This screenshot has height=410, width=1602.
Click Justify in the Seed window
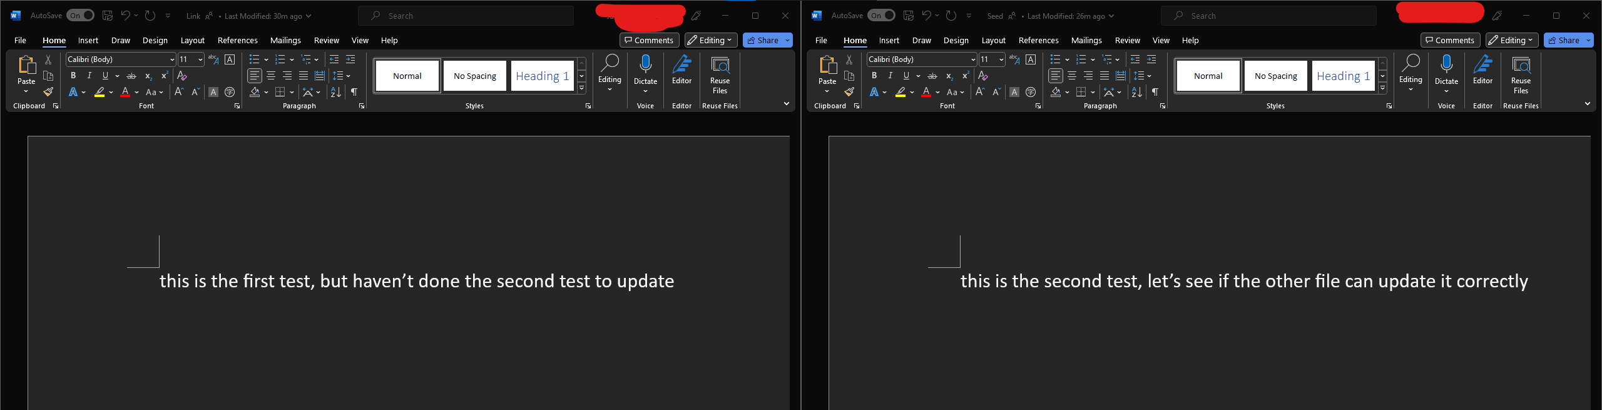coord(1105,76)
